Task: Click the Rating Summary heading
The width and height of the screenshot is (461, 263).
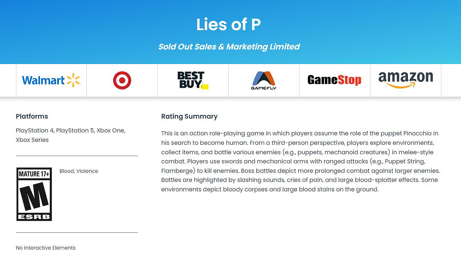Action: coord(189,116)
